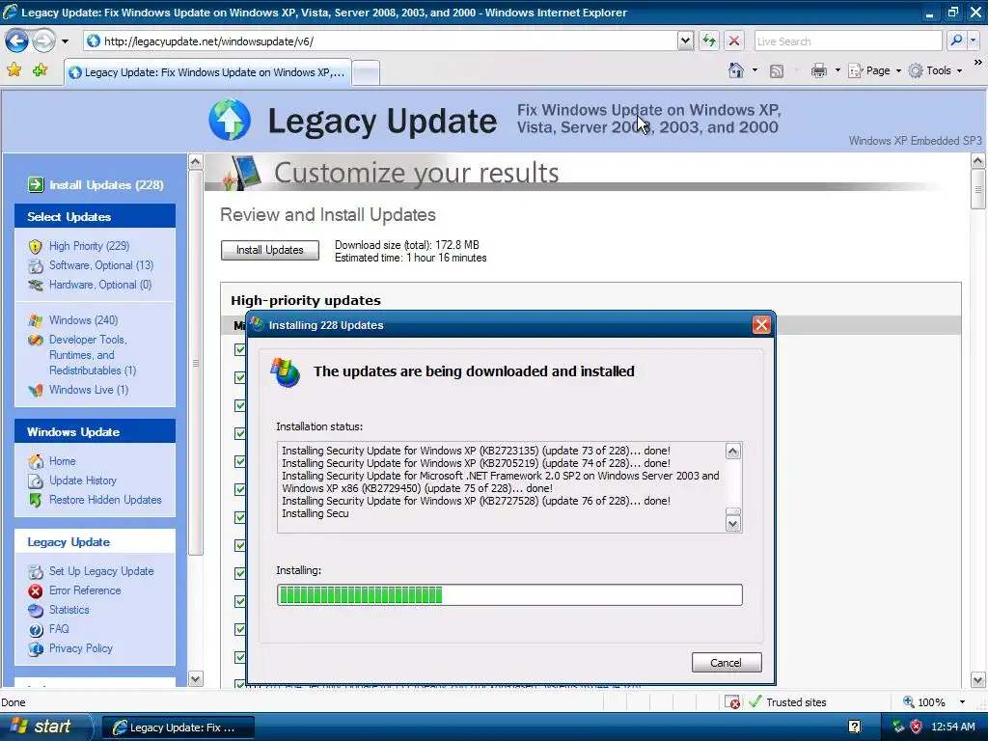Click the IE Forward navigation button
Image resolution: width=988 pixels, height=741 pixels.
[x=44, y=41]
